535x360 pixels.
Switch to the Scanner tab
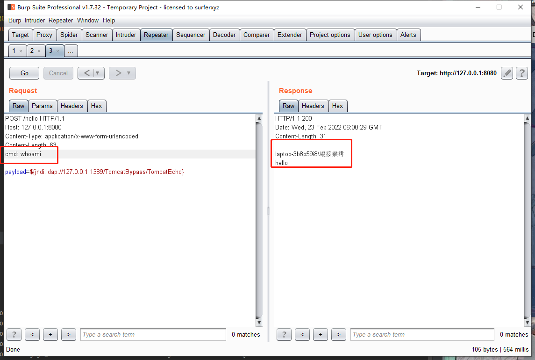pyautogui.click(x=97, y=35)
